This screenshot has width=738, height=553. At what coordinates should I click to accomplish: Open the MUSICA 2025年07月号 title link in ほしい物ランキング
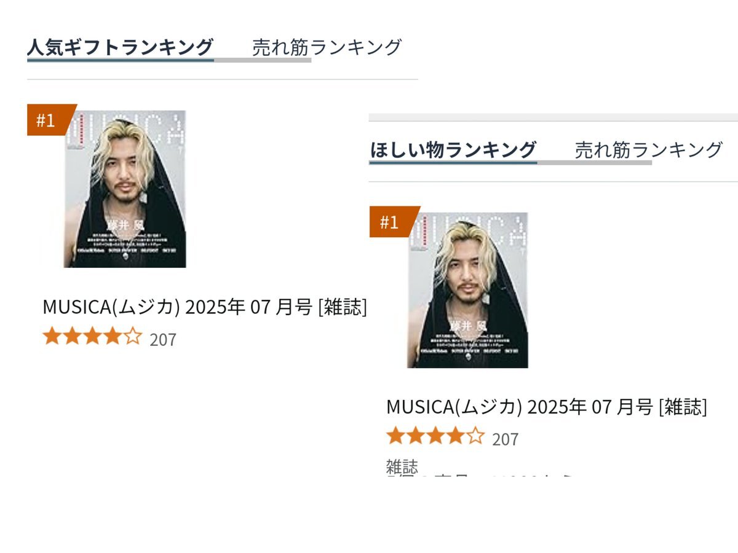click(x=547, y=407)
